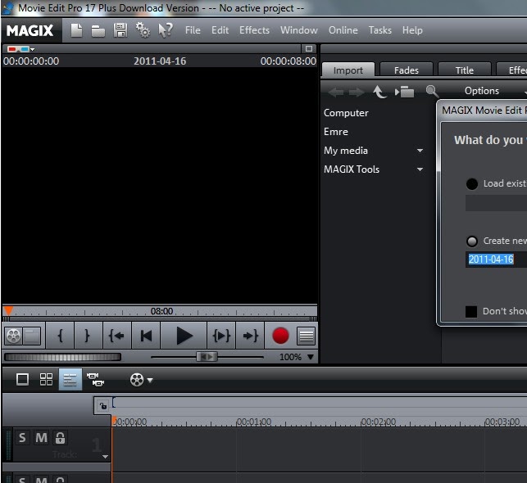Switch to the movie reel monitor mode
Screen dimensions: 527x483
tap(13, 336)
